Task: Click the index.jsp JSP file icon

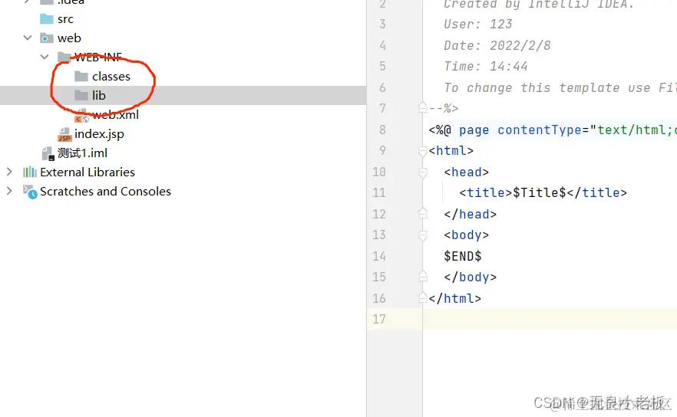Action: (64, 135)
